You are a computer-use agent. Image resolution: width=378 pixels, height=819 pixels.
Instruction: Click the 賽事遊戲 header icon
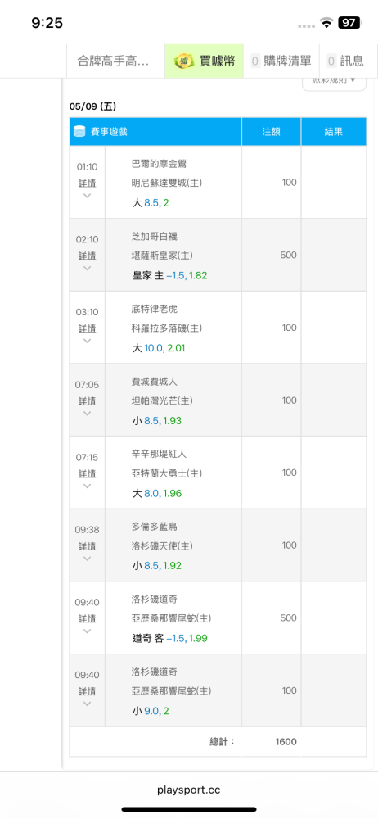pos(79,132)
